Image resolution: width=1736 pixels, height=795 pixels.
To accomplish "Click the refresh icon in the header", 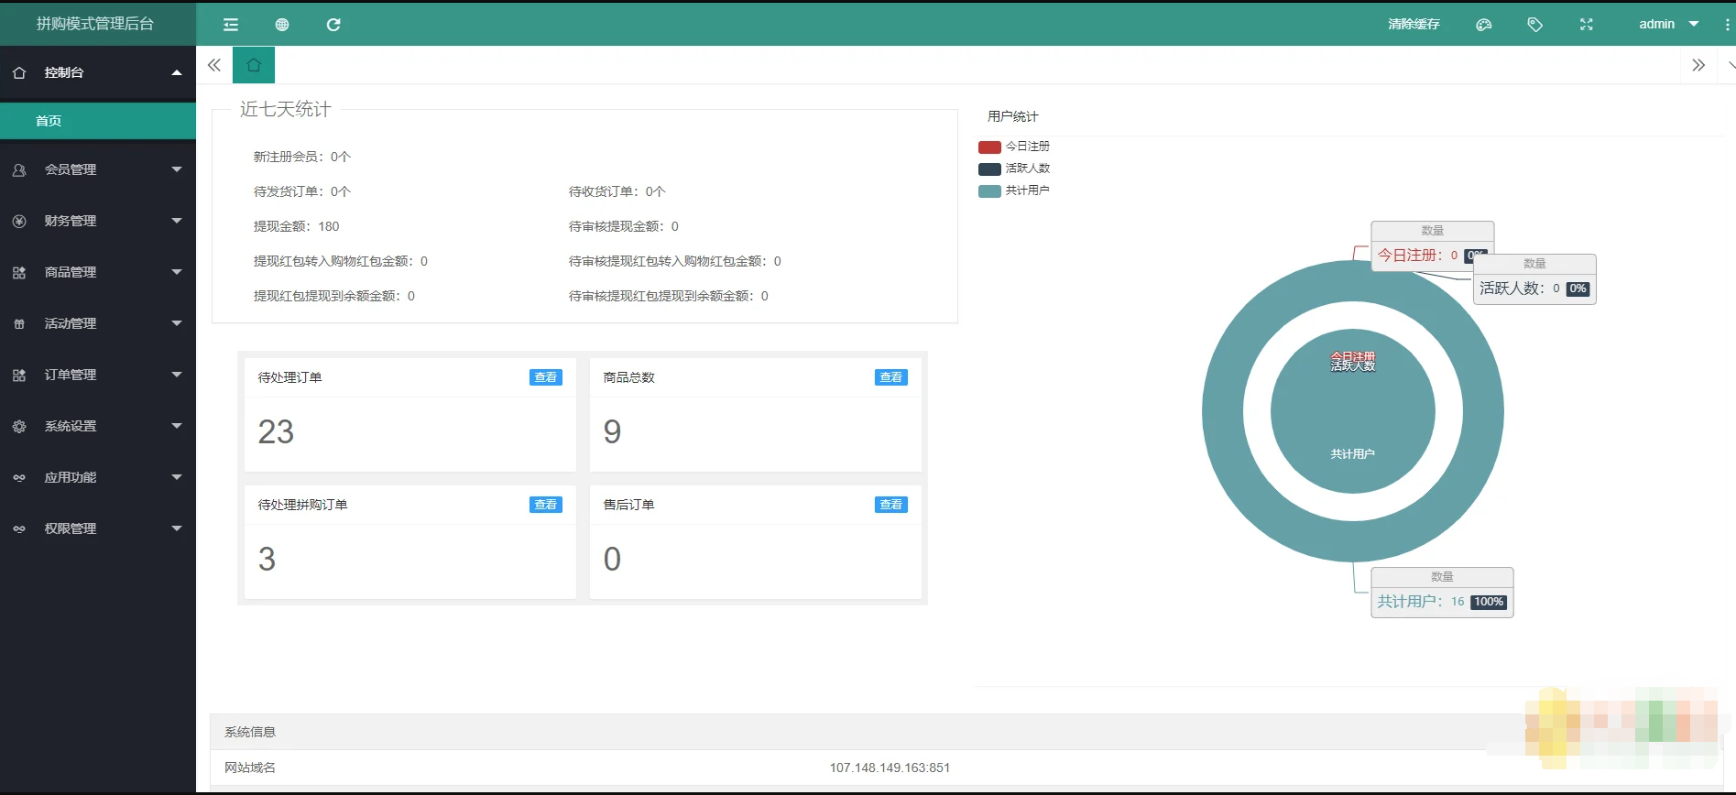I will (x=333, y=25).
